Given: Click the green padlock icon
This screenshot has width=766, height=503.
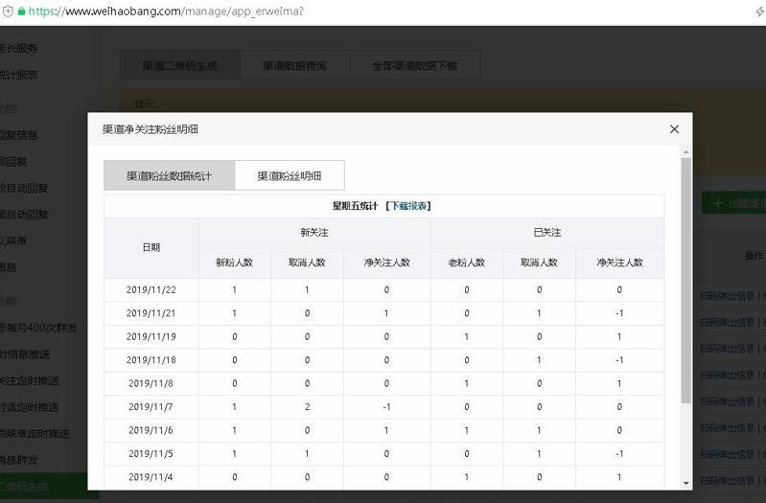Looking at the screenshot, I should 21,11.
